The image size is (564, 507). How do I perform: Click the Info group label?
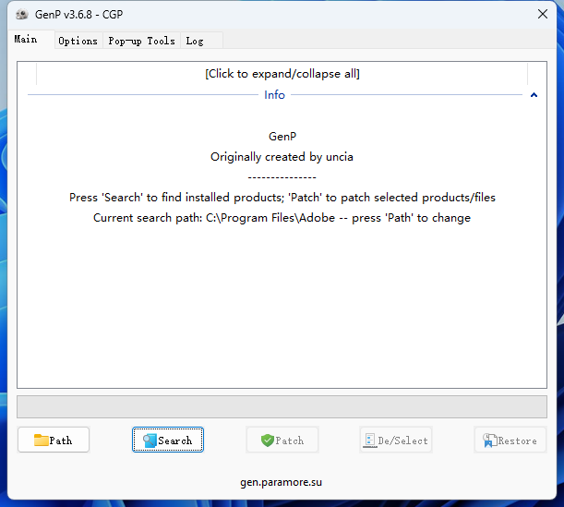click(274, 95)
